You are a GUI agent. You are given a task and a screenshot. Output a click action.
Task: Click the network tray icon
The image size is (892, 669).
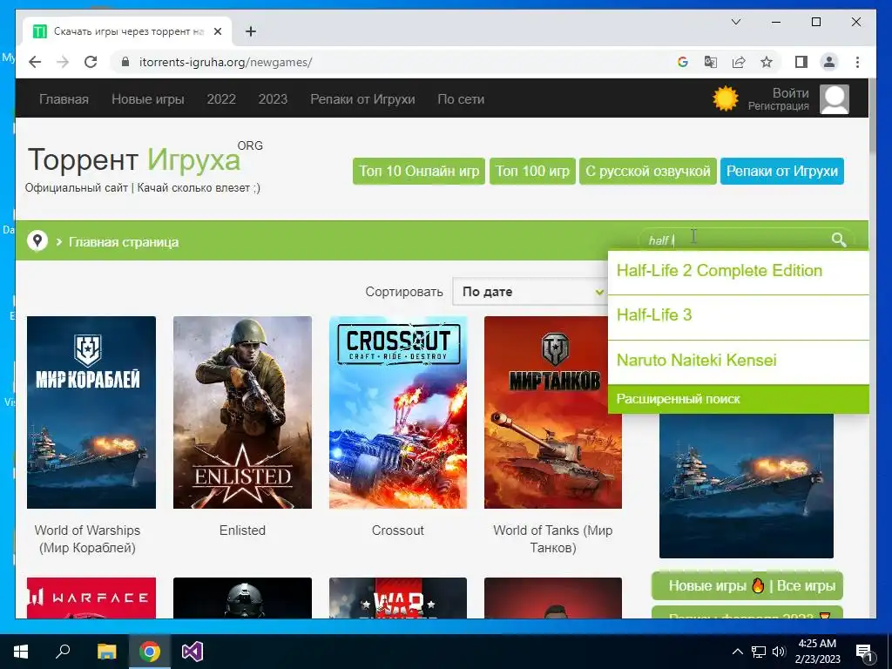[759, 652]
